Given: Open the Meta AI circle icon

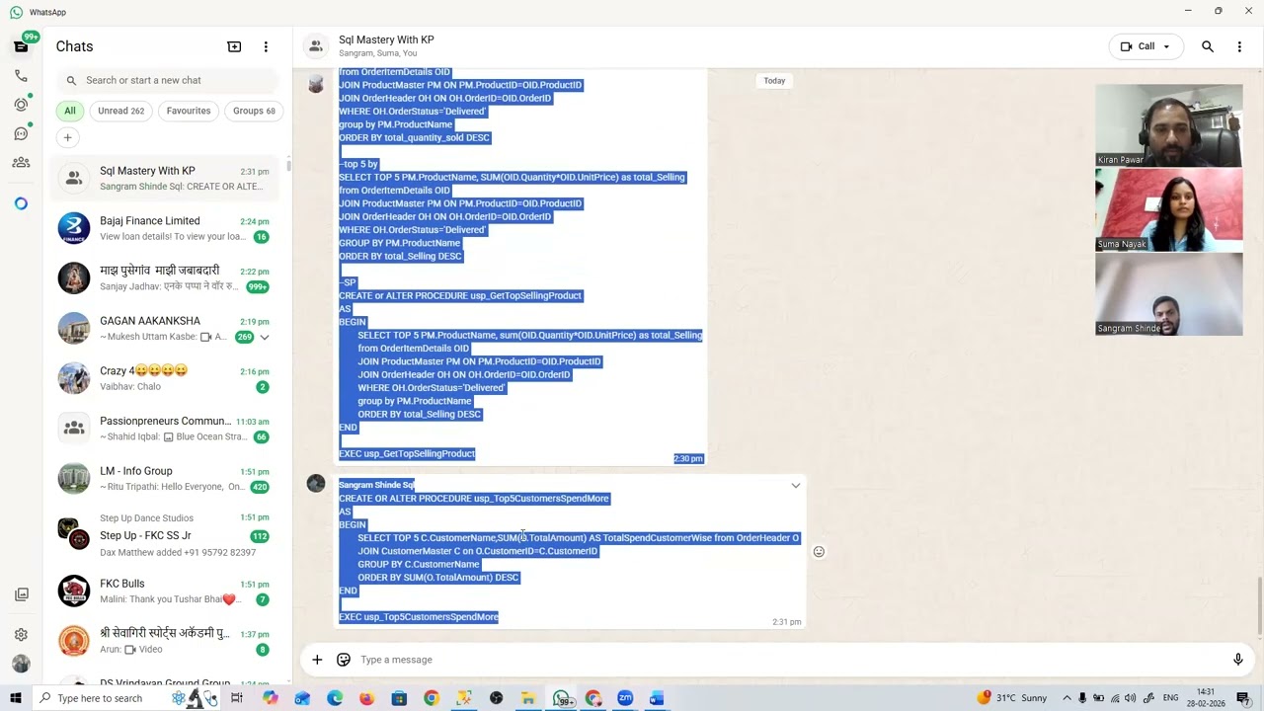Looking at the screenshot, I should pyautogui.click(x=21, y=203).
